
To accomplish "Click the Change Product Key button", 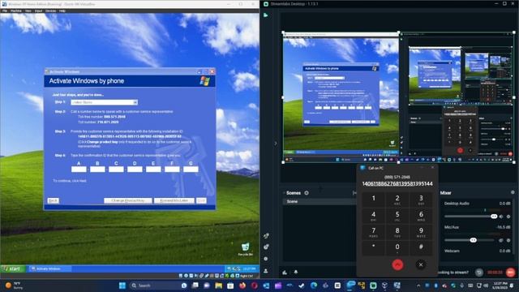I will pyautogui.click(x=128, y=200).
